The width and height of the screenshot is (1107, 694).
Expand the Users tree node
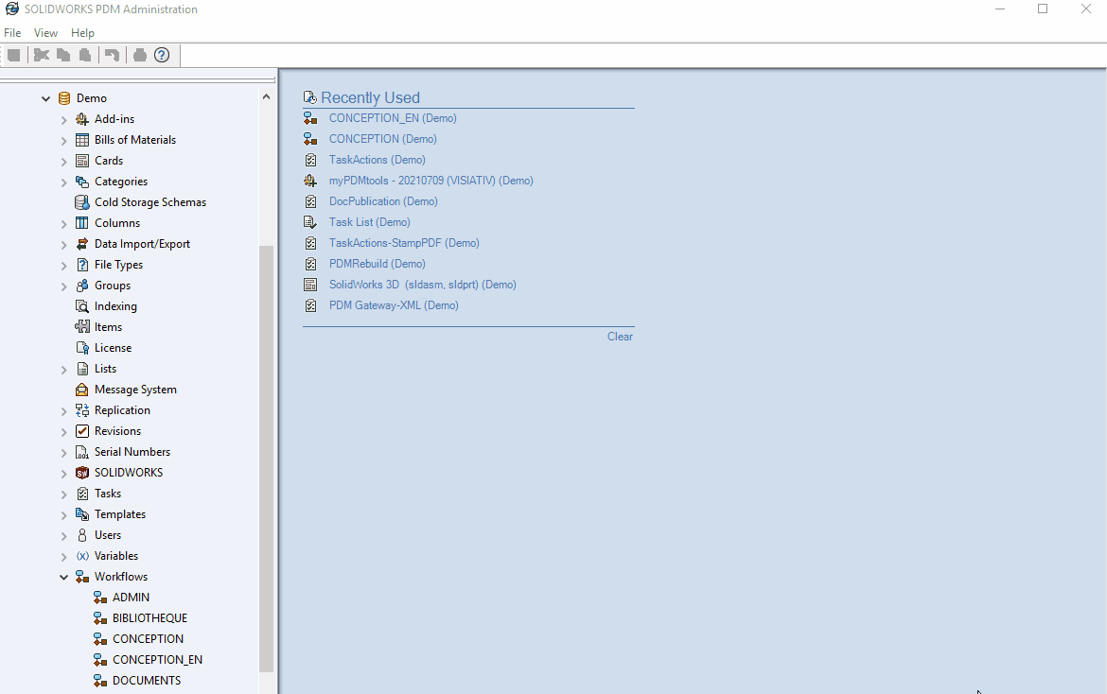(64, 536)
